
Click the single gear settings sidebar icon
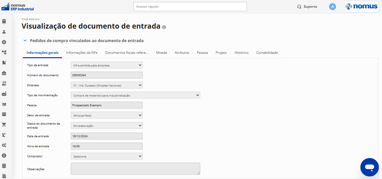coord(4,42)
